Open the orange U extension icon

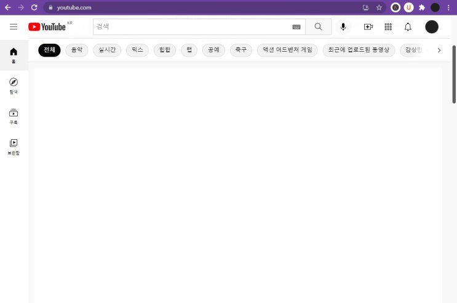coord(408,7)
